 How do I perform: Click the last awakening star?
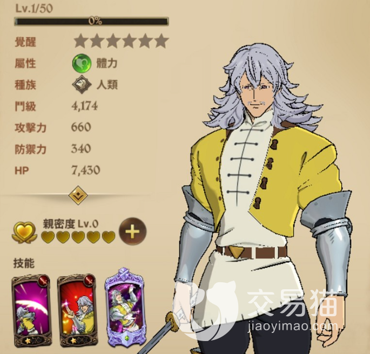(162, 41)
